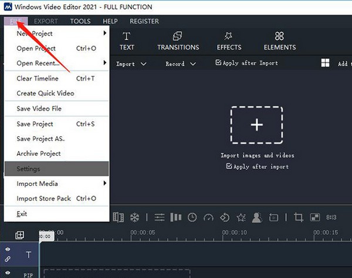
Task: Open the REGISTER menu
Action: point(144,21)
